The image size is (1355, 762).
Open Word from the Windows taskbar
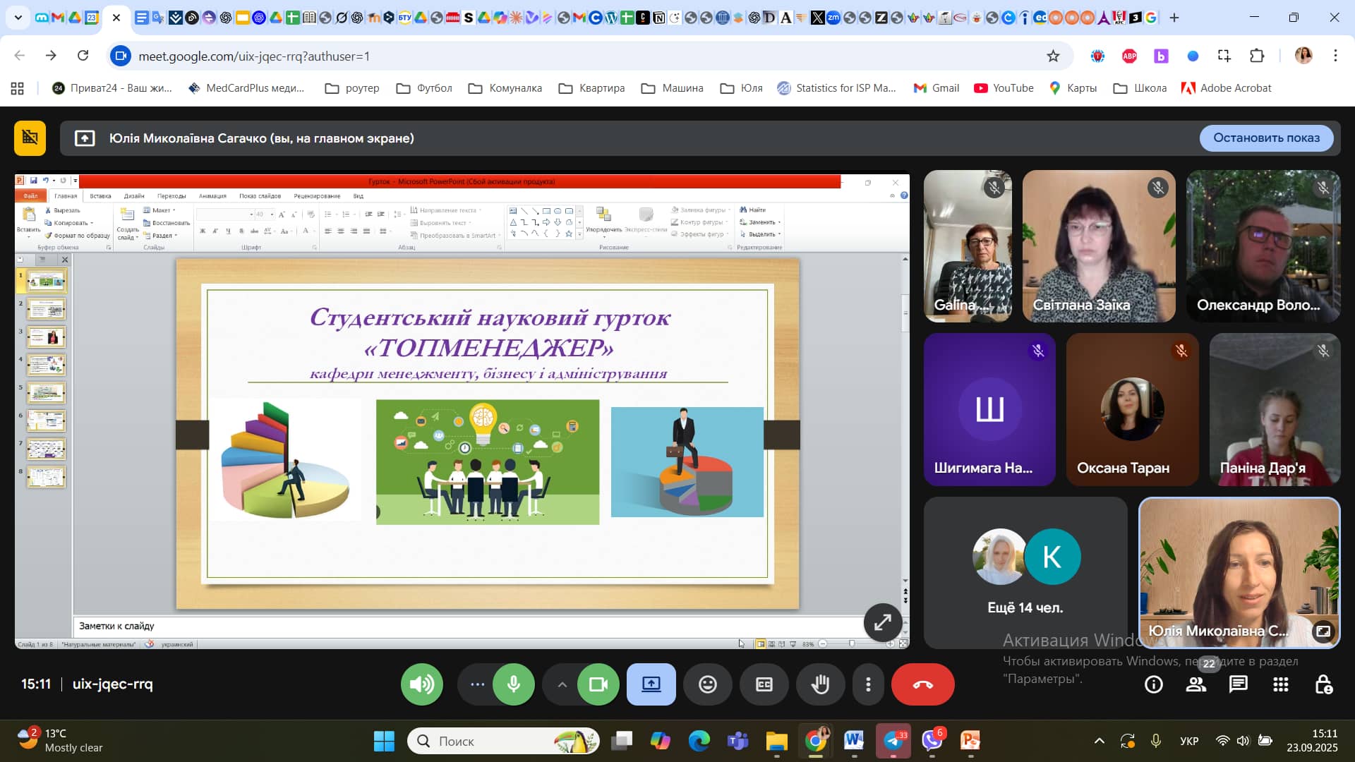click(x=853, y=741)
